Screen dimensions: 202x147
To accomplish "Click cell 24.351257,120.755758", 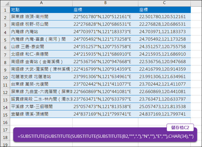I will (x=164, y=47).
